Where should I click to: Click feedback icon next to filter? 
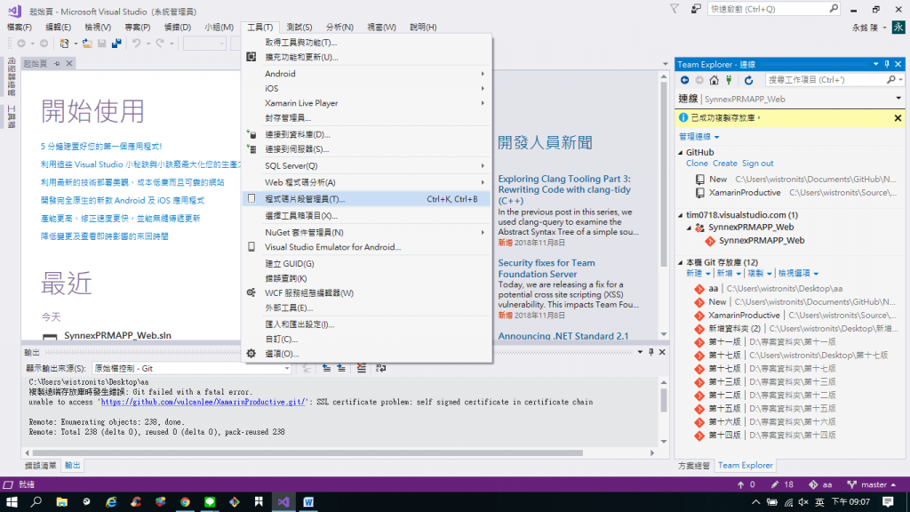pyautogui.click(x=696, y=9)
